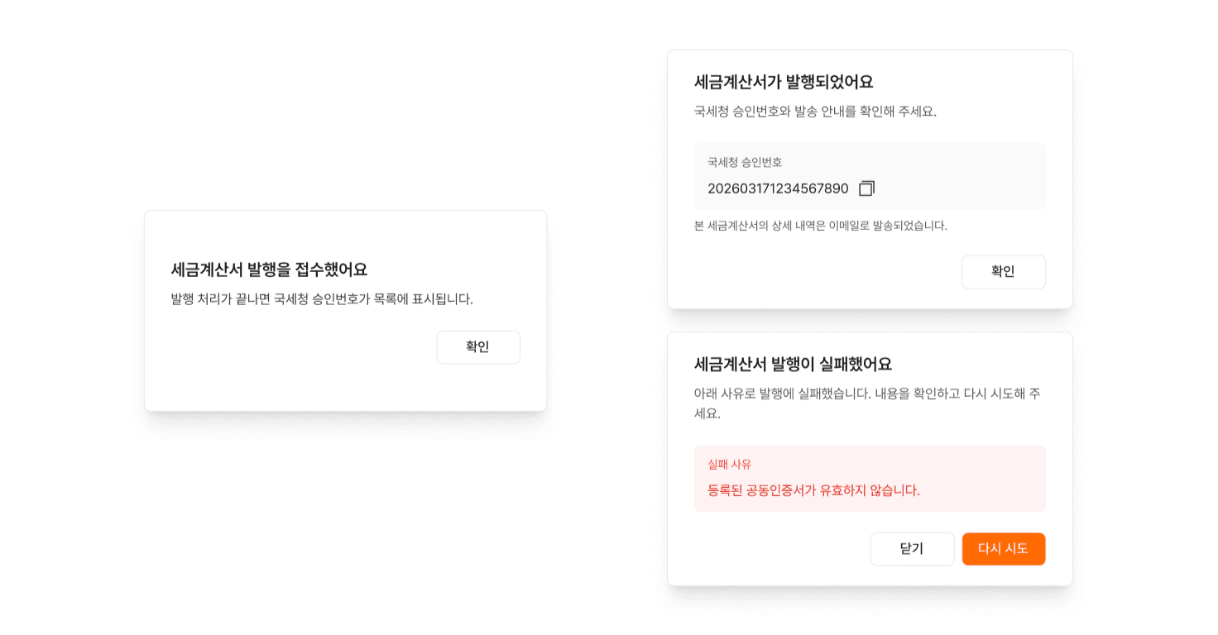Click the 국세청 승인번호 field label
Image resolution: width=1218 pixels, height=635 pixels.
(x=745, y=162)
